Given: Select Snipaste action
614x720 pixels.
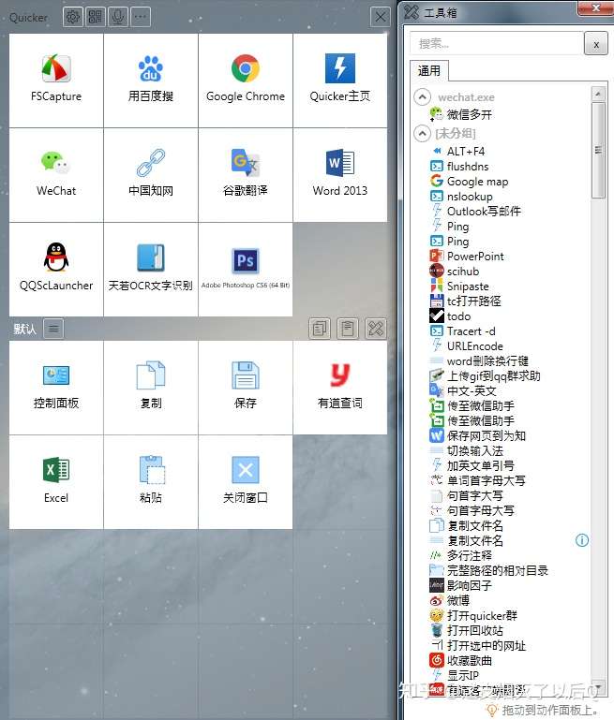Looking at the screenshot, I should point(459,287).
